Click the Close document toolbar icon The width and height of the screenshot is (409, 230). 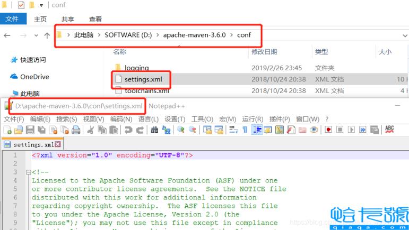(54, 130)
